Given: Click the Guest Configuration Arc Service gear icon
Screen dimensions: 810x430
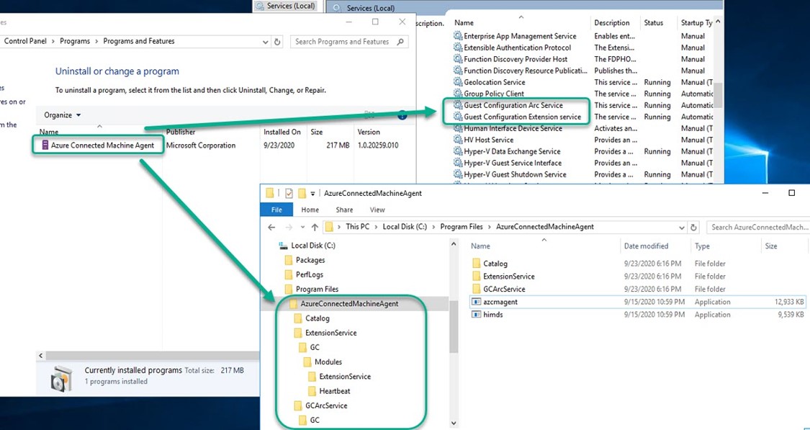Looking at the screenshot, I should coord(457,105).
